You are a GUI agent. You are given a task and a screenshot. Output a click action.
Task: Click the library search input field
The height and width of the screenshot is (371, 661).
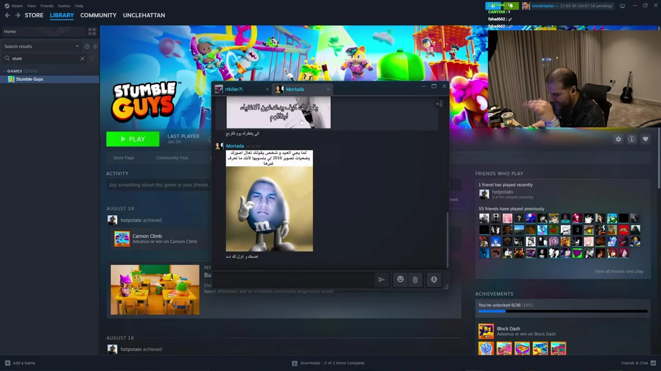click(44, 58)
